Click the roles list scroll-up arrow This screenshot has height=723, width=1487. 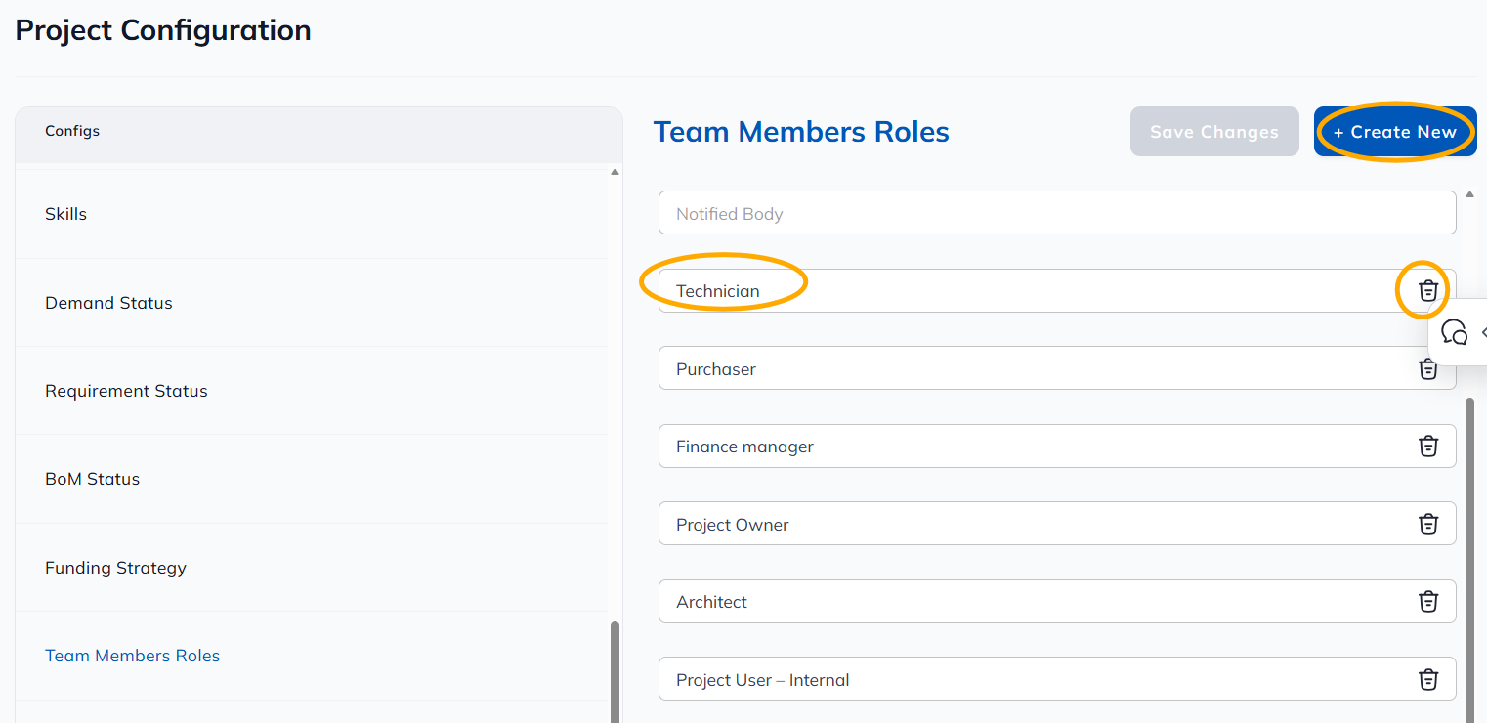click(1470, 194)
